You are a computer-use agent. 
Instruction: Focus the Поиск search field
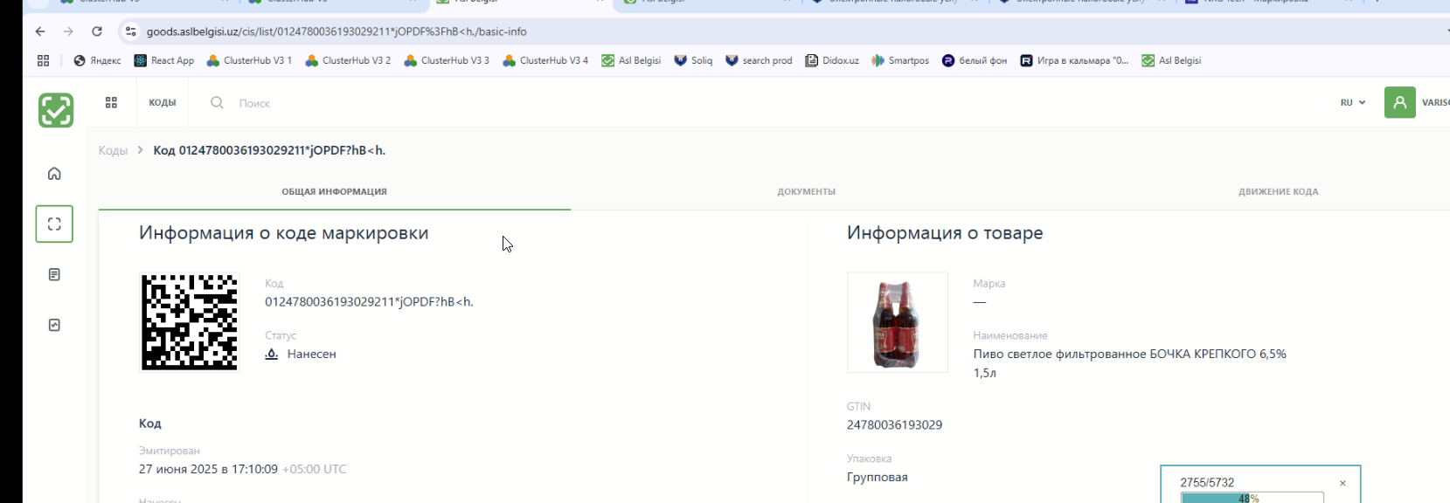(254, 103)
